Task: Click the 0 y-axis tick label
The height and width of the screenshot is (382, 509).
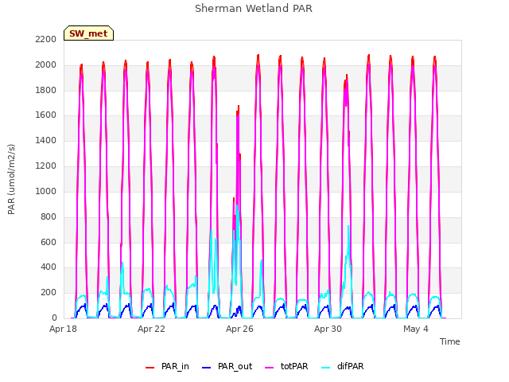Action: coord(54,318)
